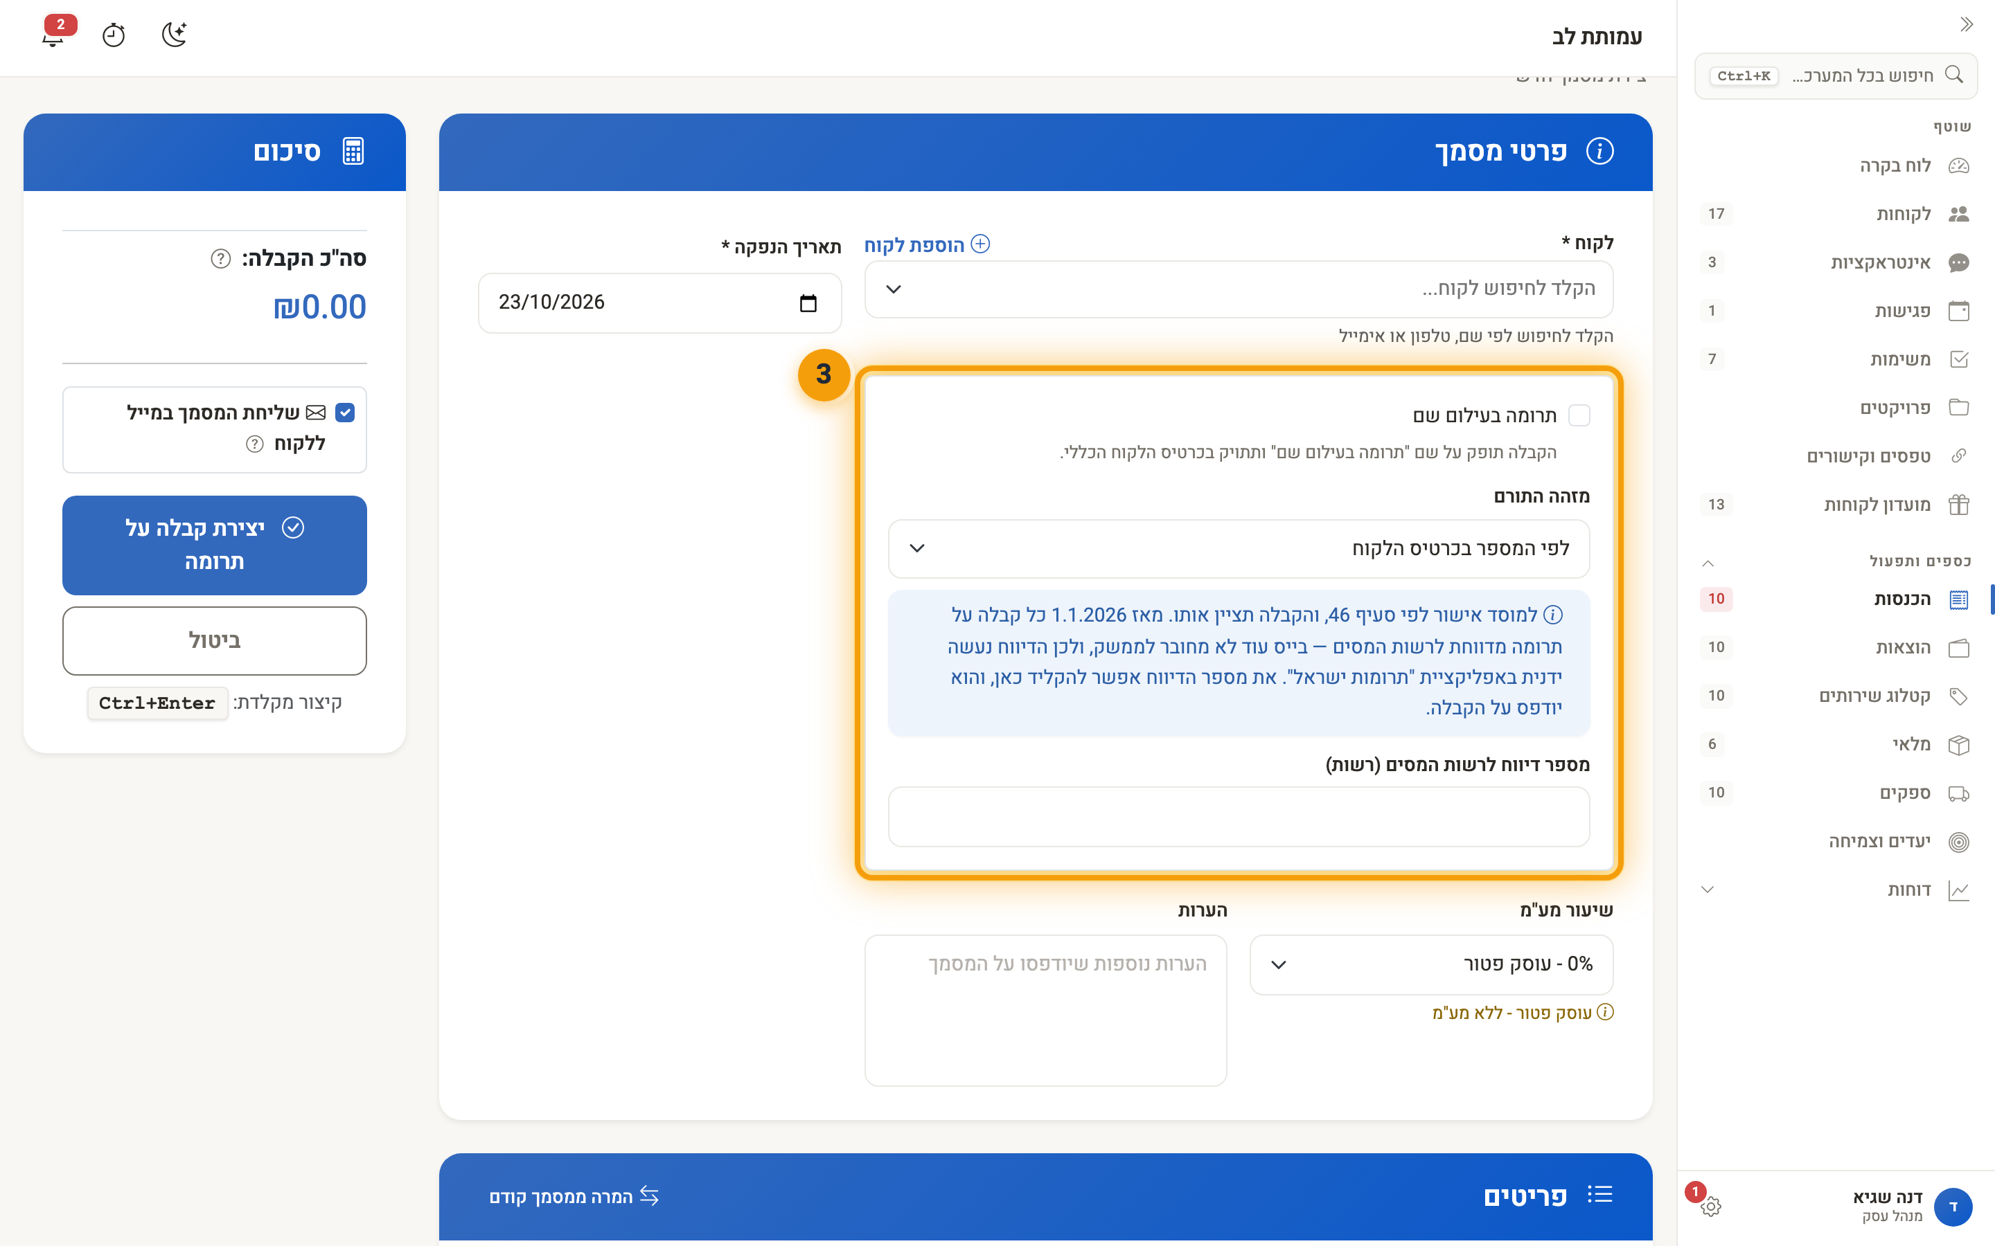Click the הערה text area
The image size is (1995, 1246).
tap(1045, 1011)
